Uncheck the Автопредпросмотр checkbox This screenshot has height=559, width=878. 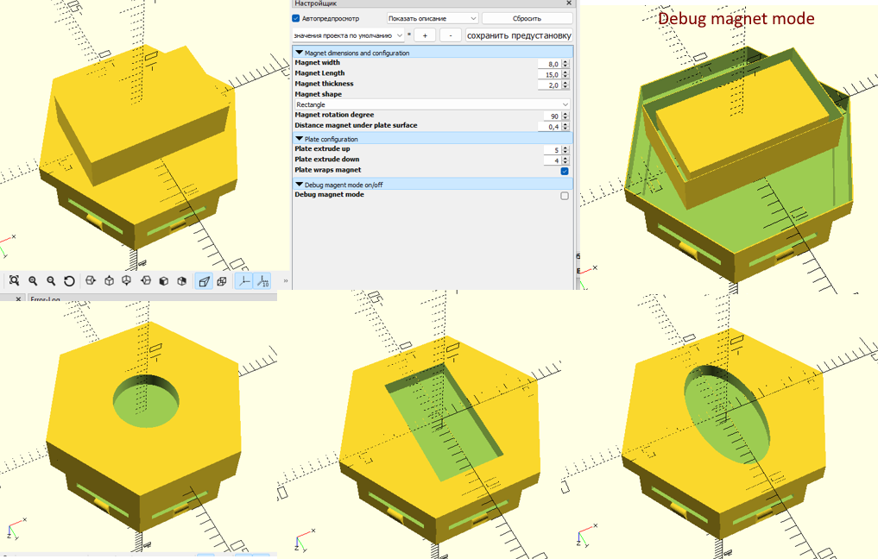294,17
